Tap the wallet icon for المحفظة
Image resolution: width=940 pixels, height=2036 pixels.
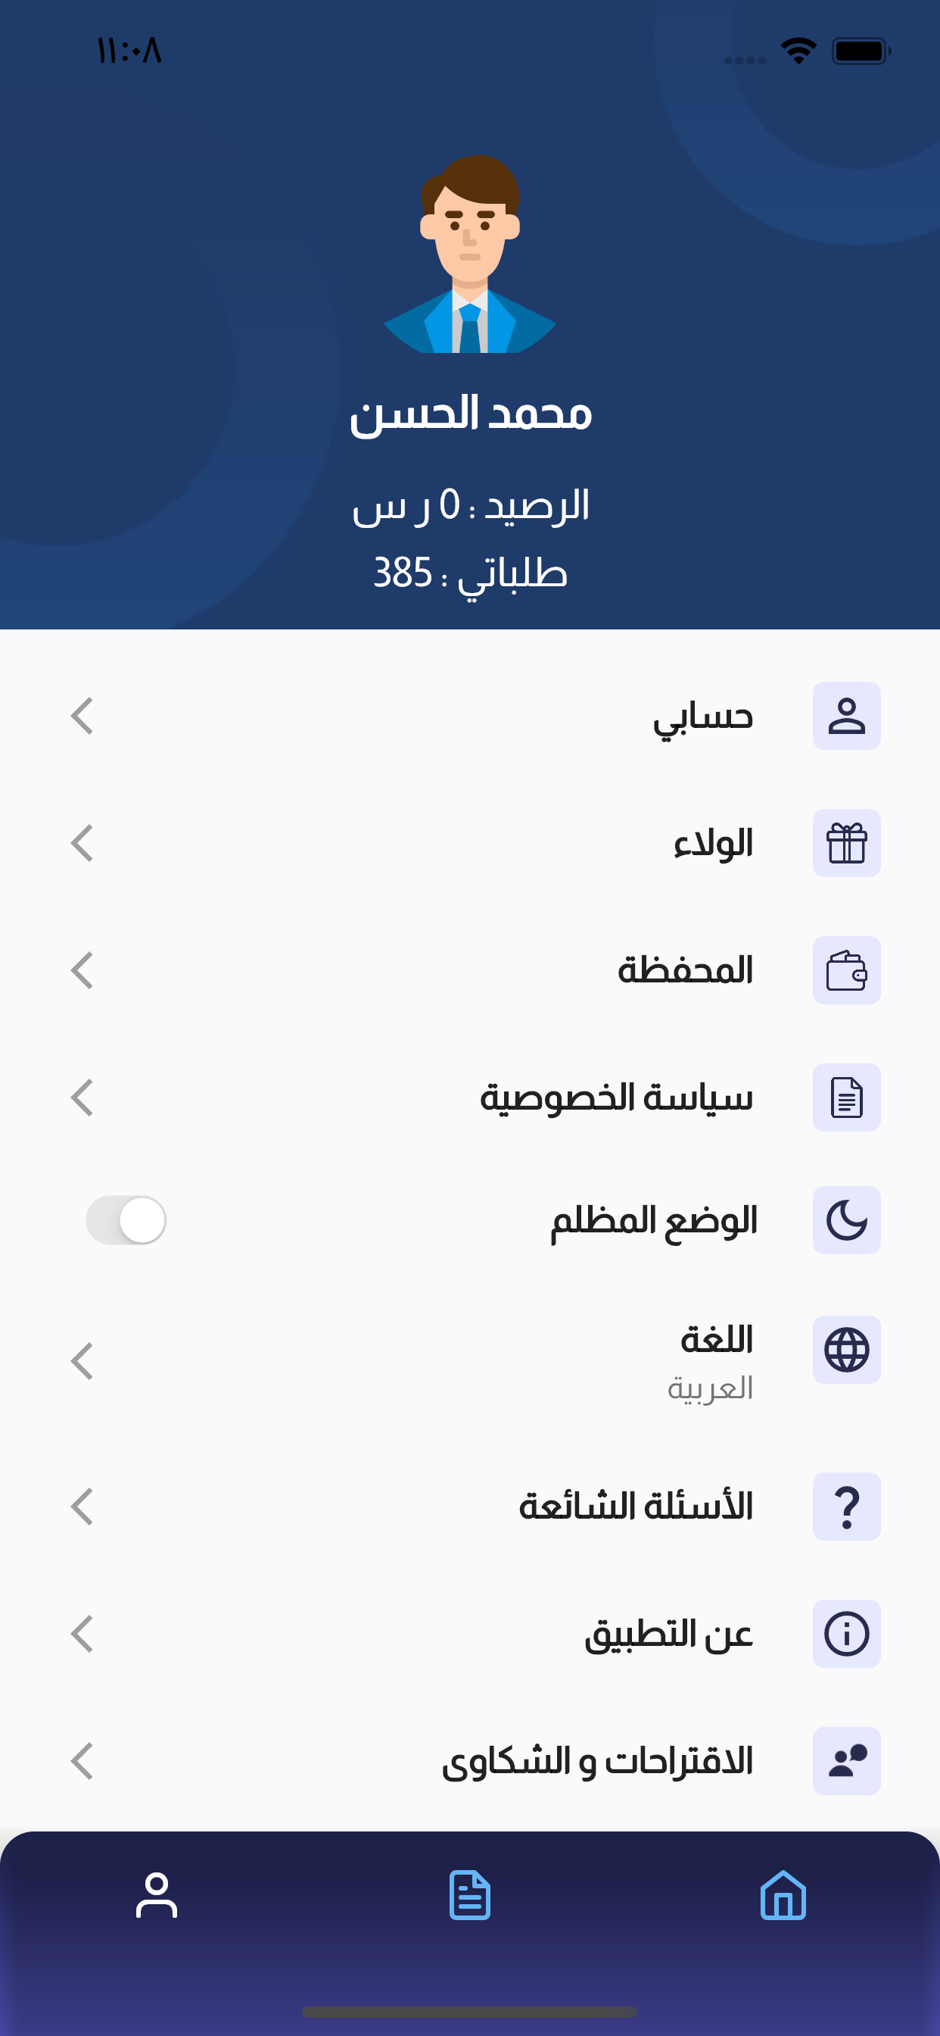(x=846, y=970)
